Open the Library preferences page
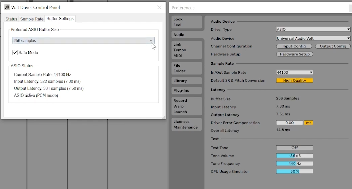352x189 pixels. point(187,81)
